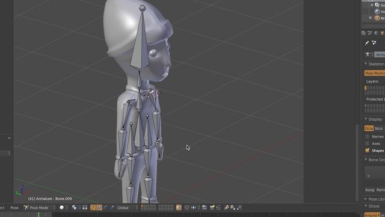
Task: Click the two-way arrow manipulator icon next to pivot
Action: 85,207
